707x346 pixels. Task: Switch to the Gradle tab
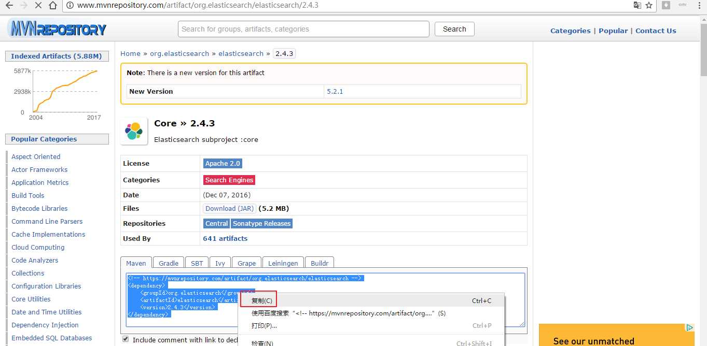tap(169, 263)
